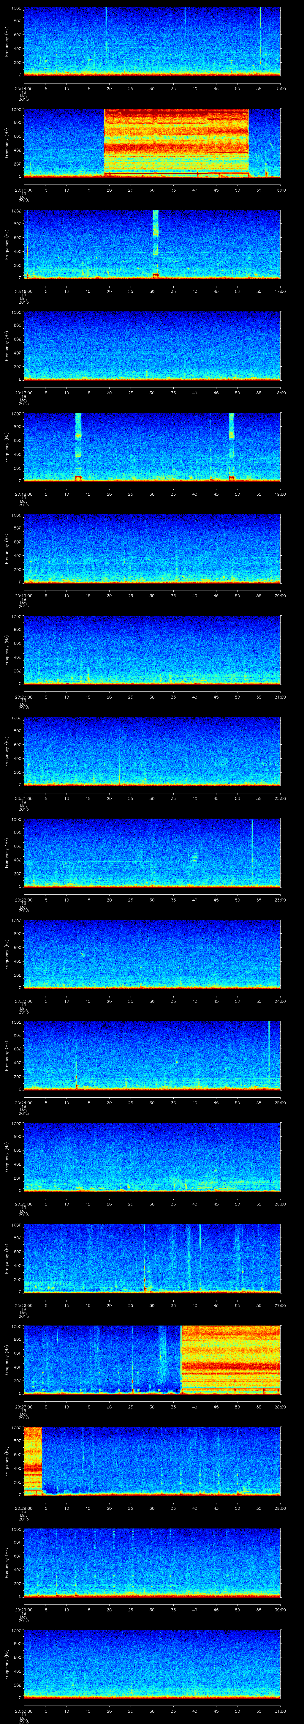Click the 20:30:00 timestamp label
Image resolution: width=304 pixels, height=1724 pixels.
[23, 1712]
